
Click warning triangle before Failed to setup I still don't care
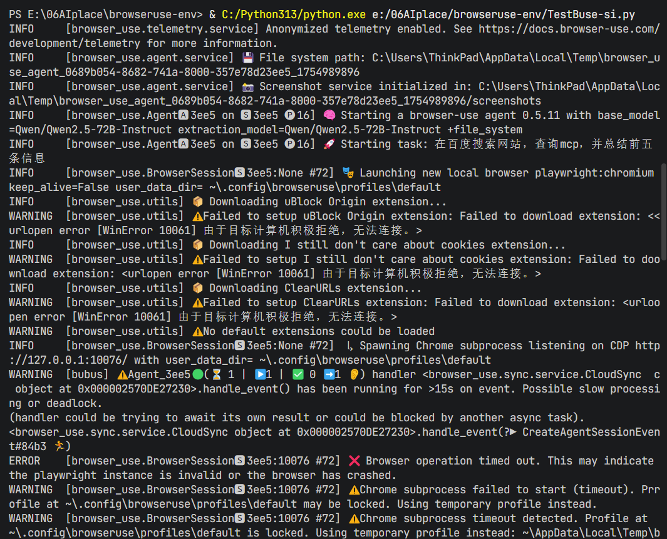(198, 260)
